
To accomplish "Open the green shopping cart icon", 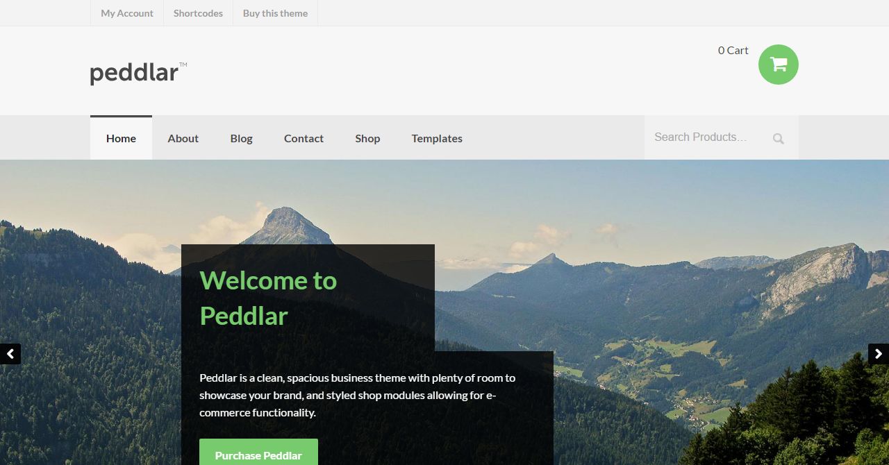I will 779,65.
